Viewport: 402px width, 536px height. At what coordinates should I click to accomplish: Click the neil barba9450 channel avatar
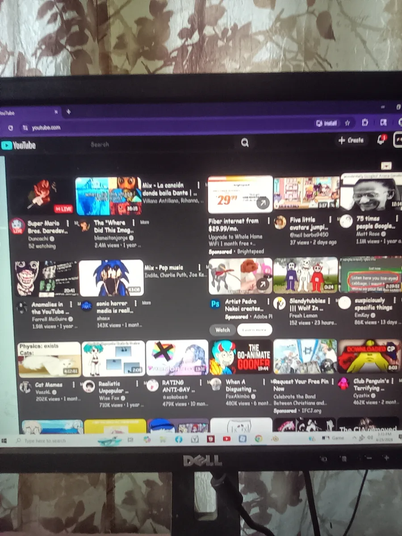pos(280,222)
